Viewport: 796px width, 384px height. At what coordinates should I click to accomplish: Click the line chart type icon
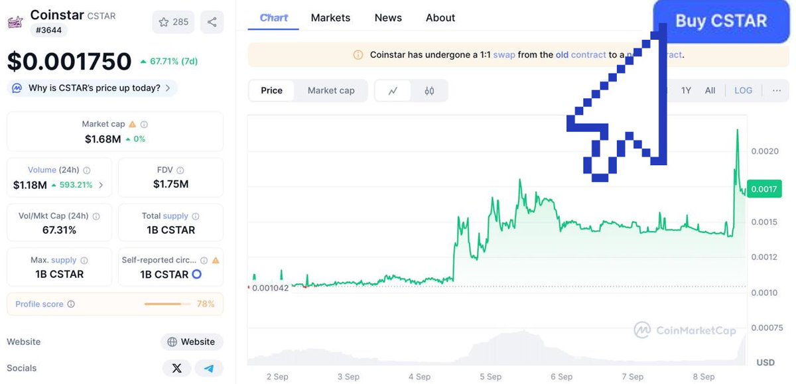click(x=393, y=91)
